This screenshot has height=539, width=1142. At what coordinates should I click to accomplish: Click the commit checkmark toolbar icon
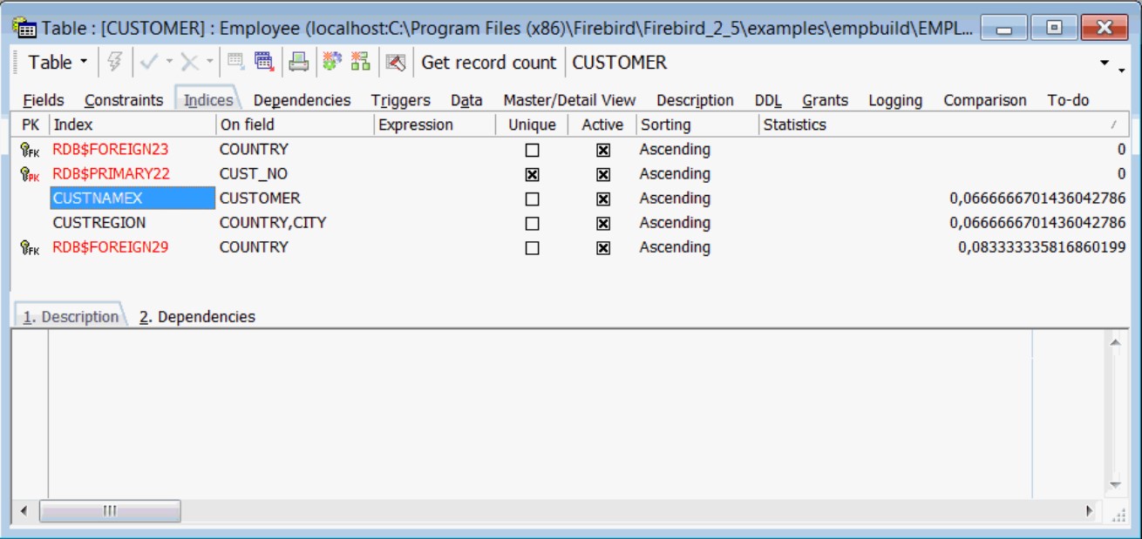148,63
